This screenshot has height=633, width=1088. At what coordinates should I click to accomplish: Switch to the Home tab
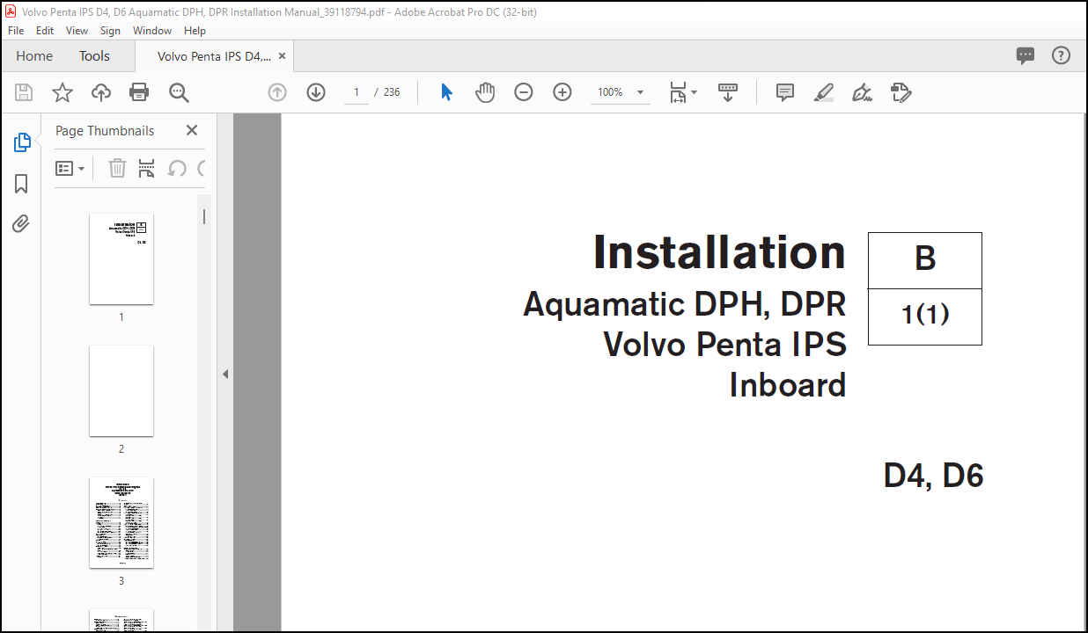(34, 55)
